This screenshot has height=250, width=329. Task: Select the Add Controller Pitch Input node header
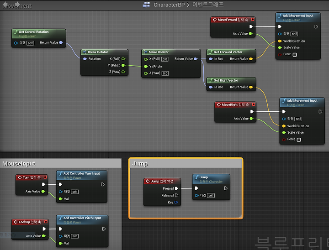82,220
